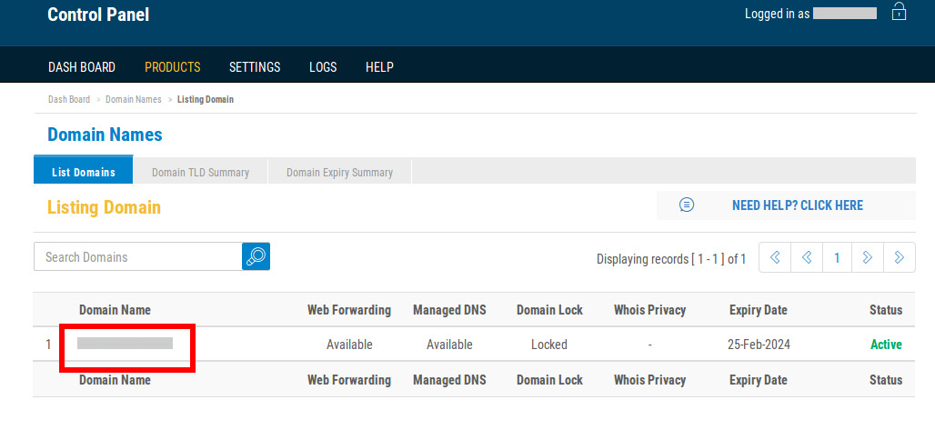Viewport: 935px width, 430px height.
Task: Switch to the Domain Expiry Summary tab
Action: click(x=339, y=172)
